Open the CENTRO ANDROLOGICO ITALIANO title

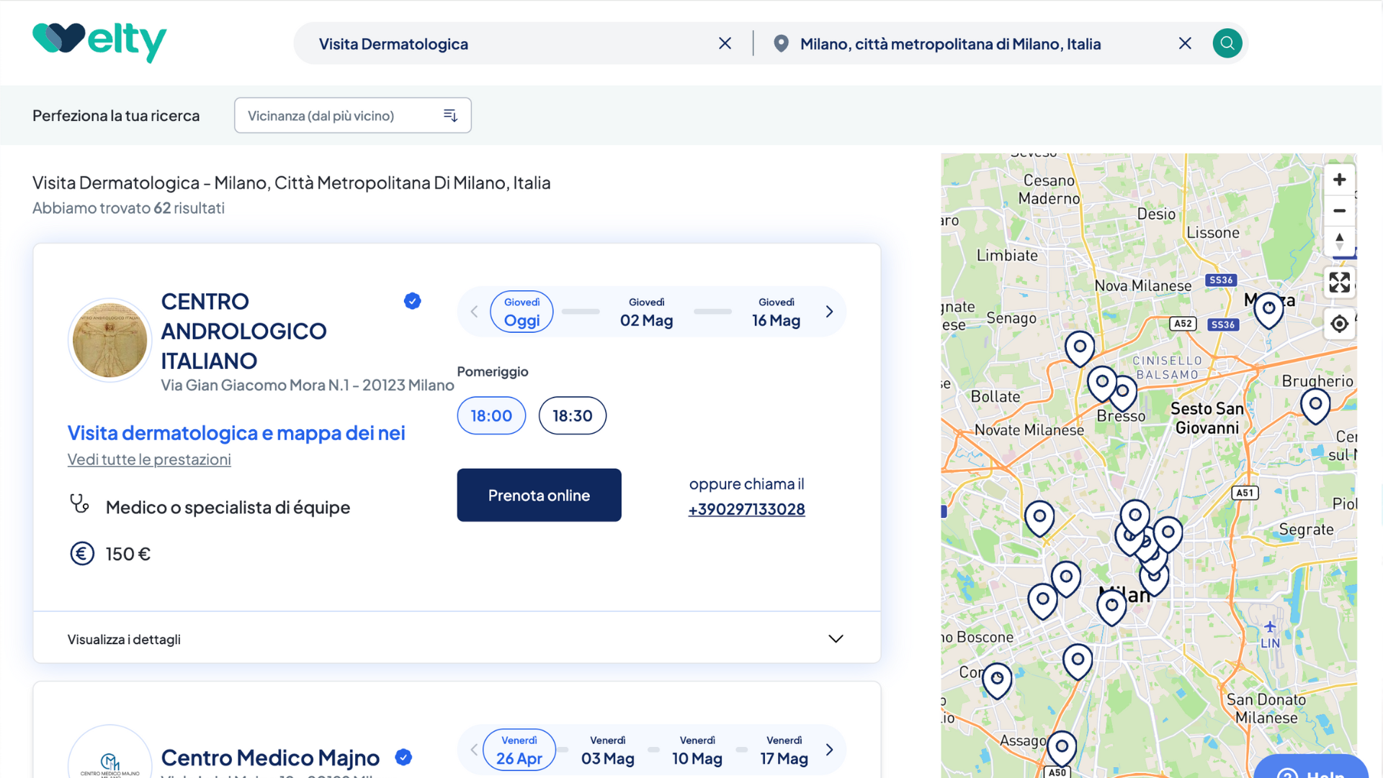[x=243, y=331]
